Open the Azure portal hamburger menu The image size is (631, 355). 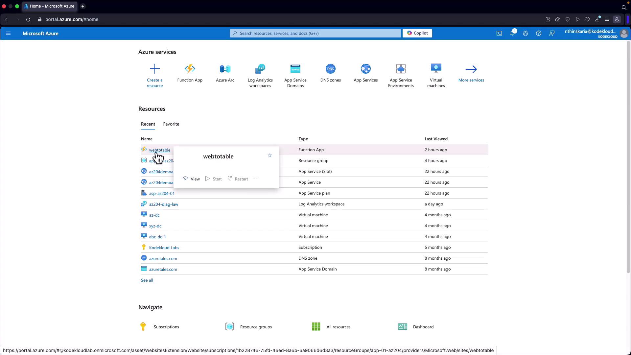[8, 33]
